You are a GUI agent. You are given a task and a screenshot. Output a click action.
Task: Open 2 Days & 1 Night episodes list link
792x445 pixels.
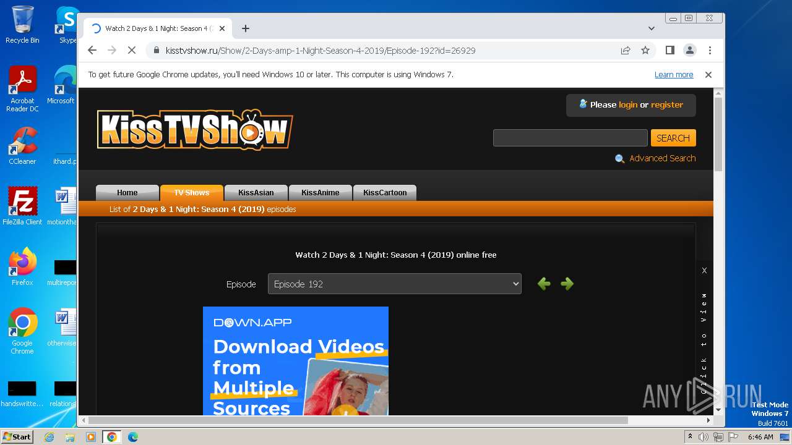pos(202,210)
